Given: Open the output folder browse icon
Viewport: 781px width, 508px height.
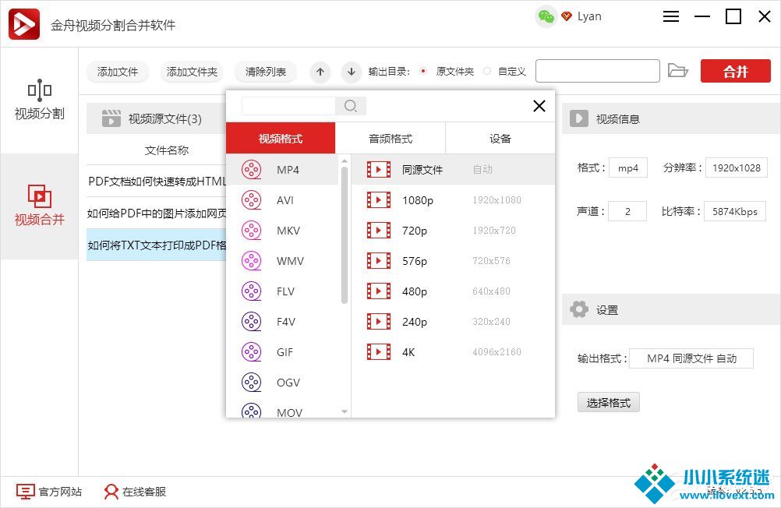Looking at the screenshot, I should [x=678, y=71].
